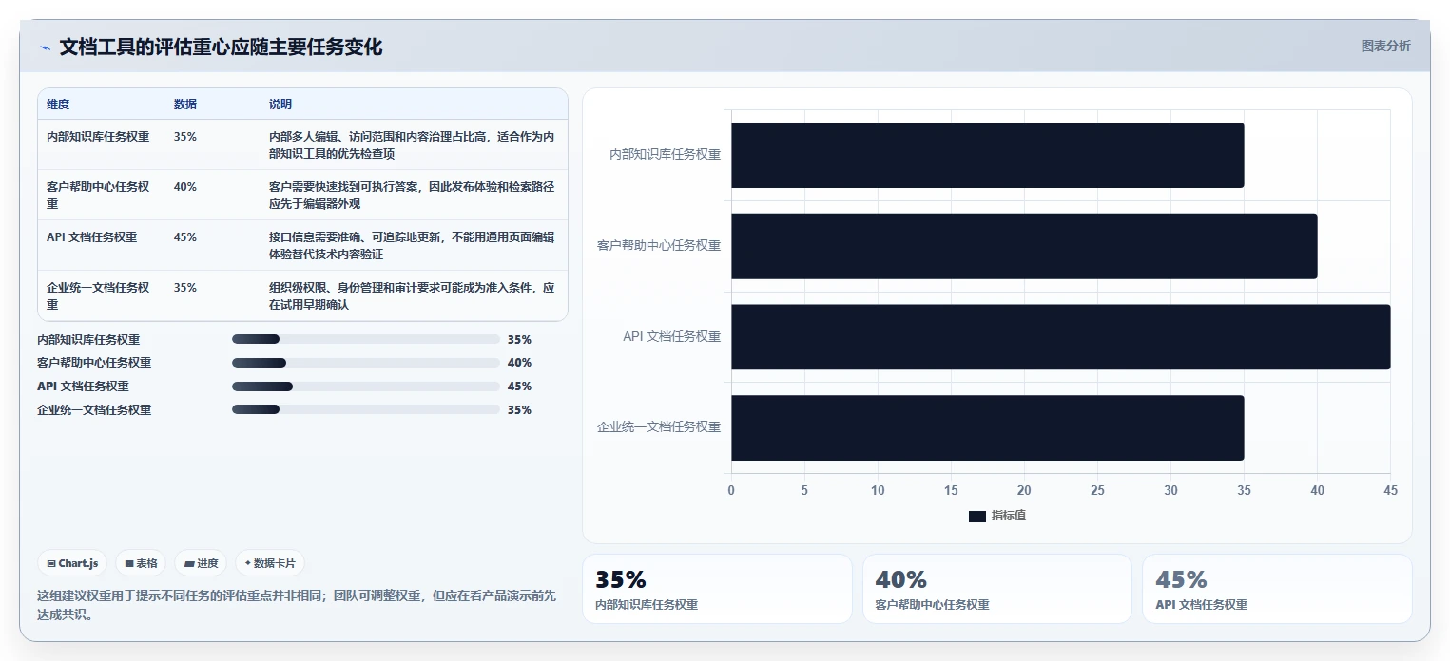The height and width of the screenshot is (661, 1450).
Task: Click the 客户帮助中心任务权重 progress bar
Action: (x=366, y=363)
